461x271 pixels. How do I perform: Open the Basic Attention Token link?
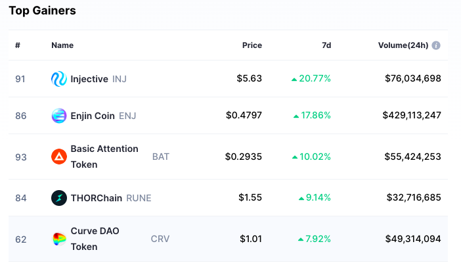[104, 157]
